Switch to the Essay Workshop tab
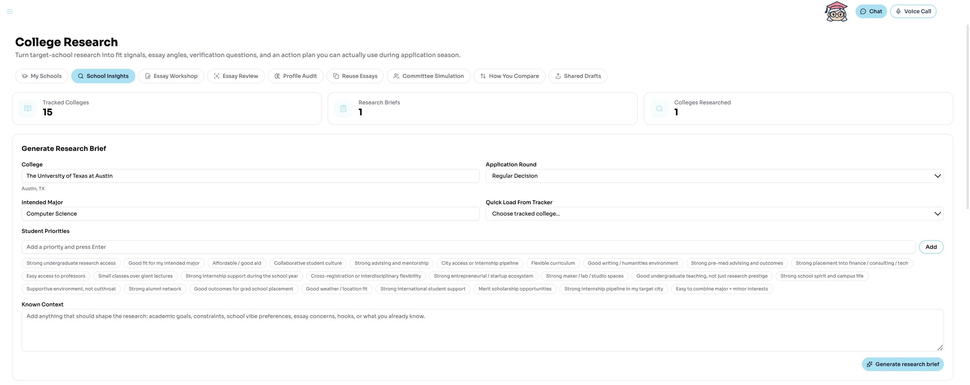 coord(171,76)
